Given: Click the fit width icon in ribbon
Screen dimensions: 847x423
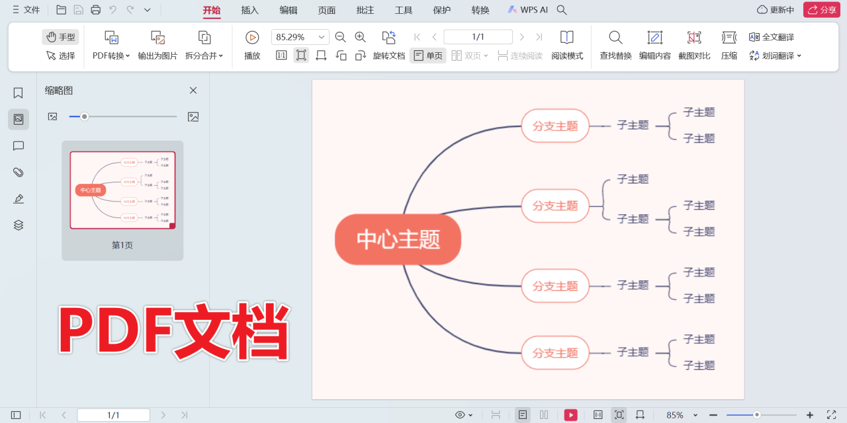Looking at the screenshot, I should pyautogui.click(x=321, y=56).
